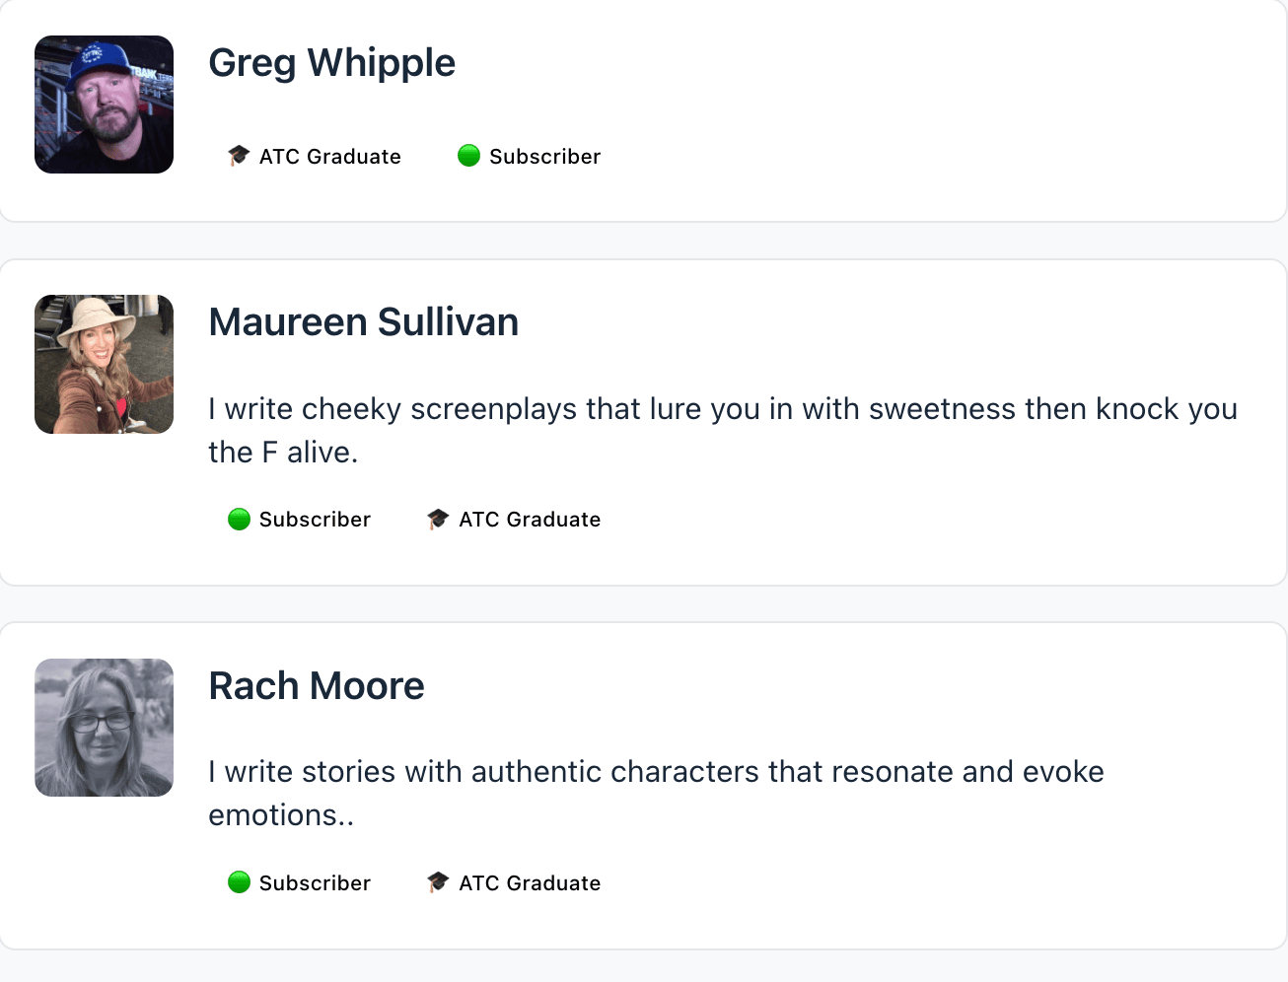Select Maureen Sullivan's ATC Graduate badge label
This screenshot has width=1288, height=982.
(530, 520)
